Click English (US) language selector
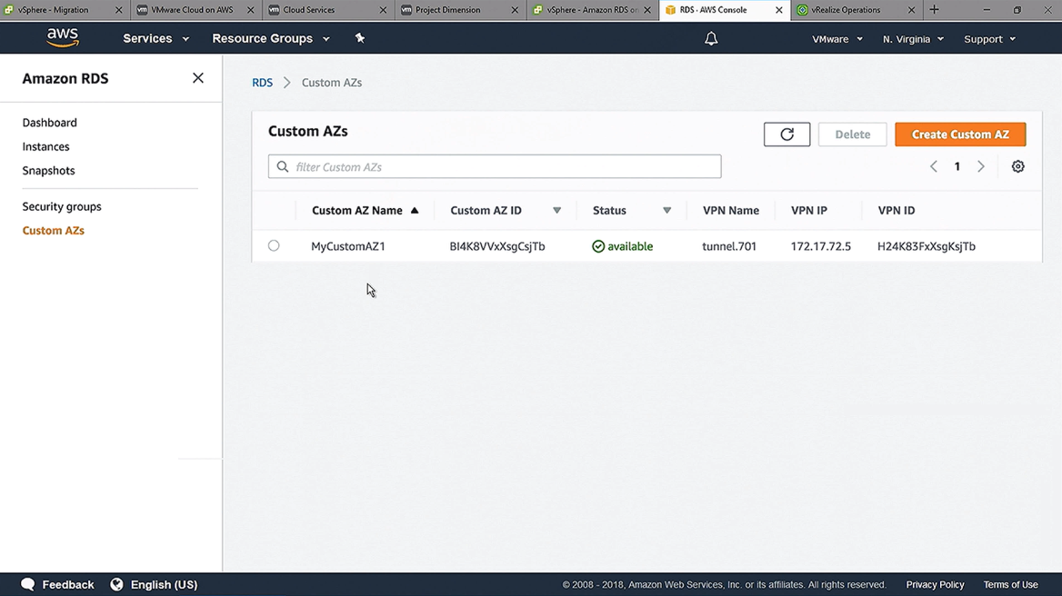Viewport: 1062px width, 596px height. pos(164,584)
